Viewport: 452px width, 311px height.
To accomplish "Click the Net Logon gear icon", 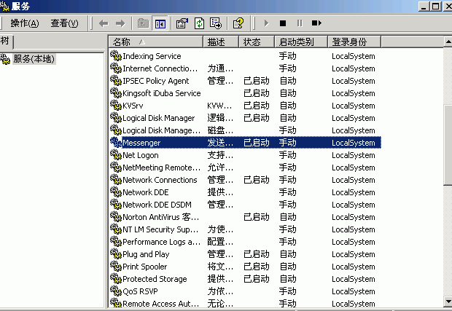I will pos(116,154).
